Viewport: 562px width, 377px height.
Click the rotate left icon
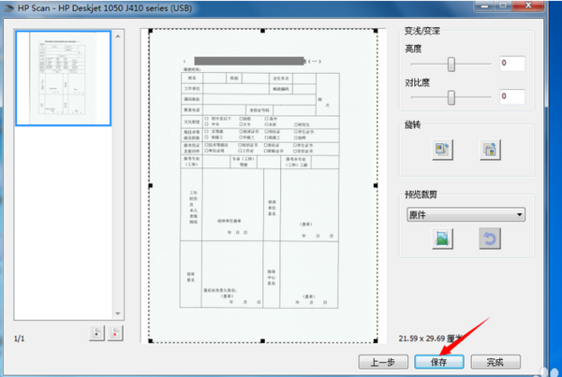442,149
